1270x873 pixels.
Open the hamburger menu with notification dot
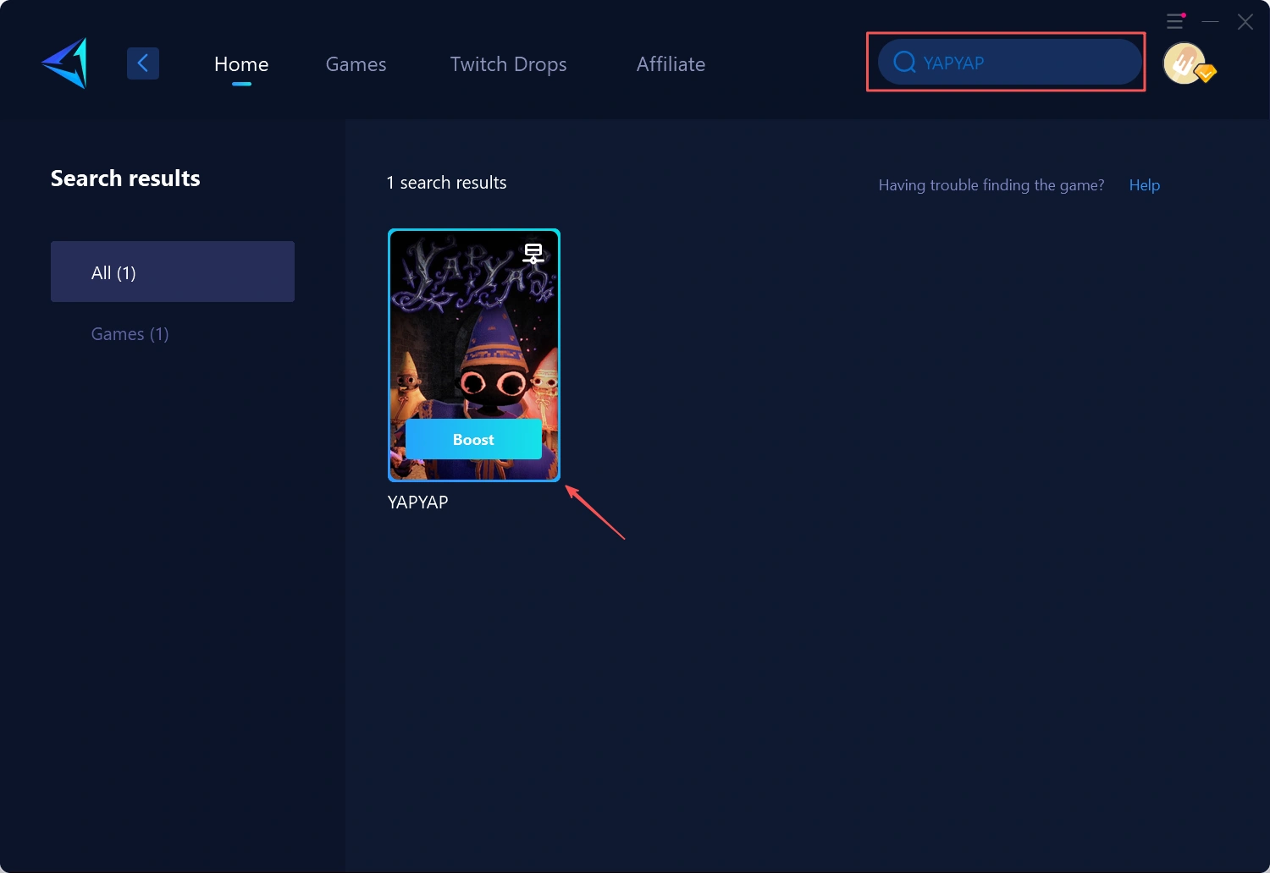[x=1175, y=21]
